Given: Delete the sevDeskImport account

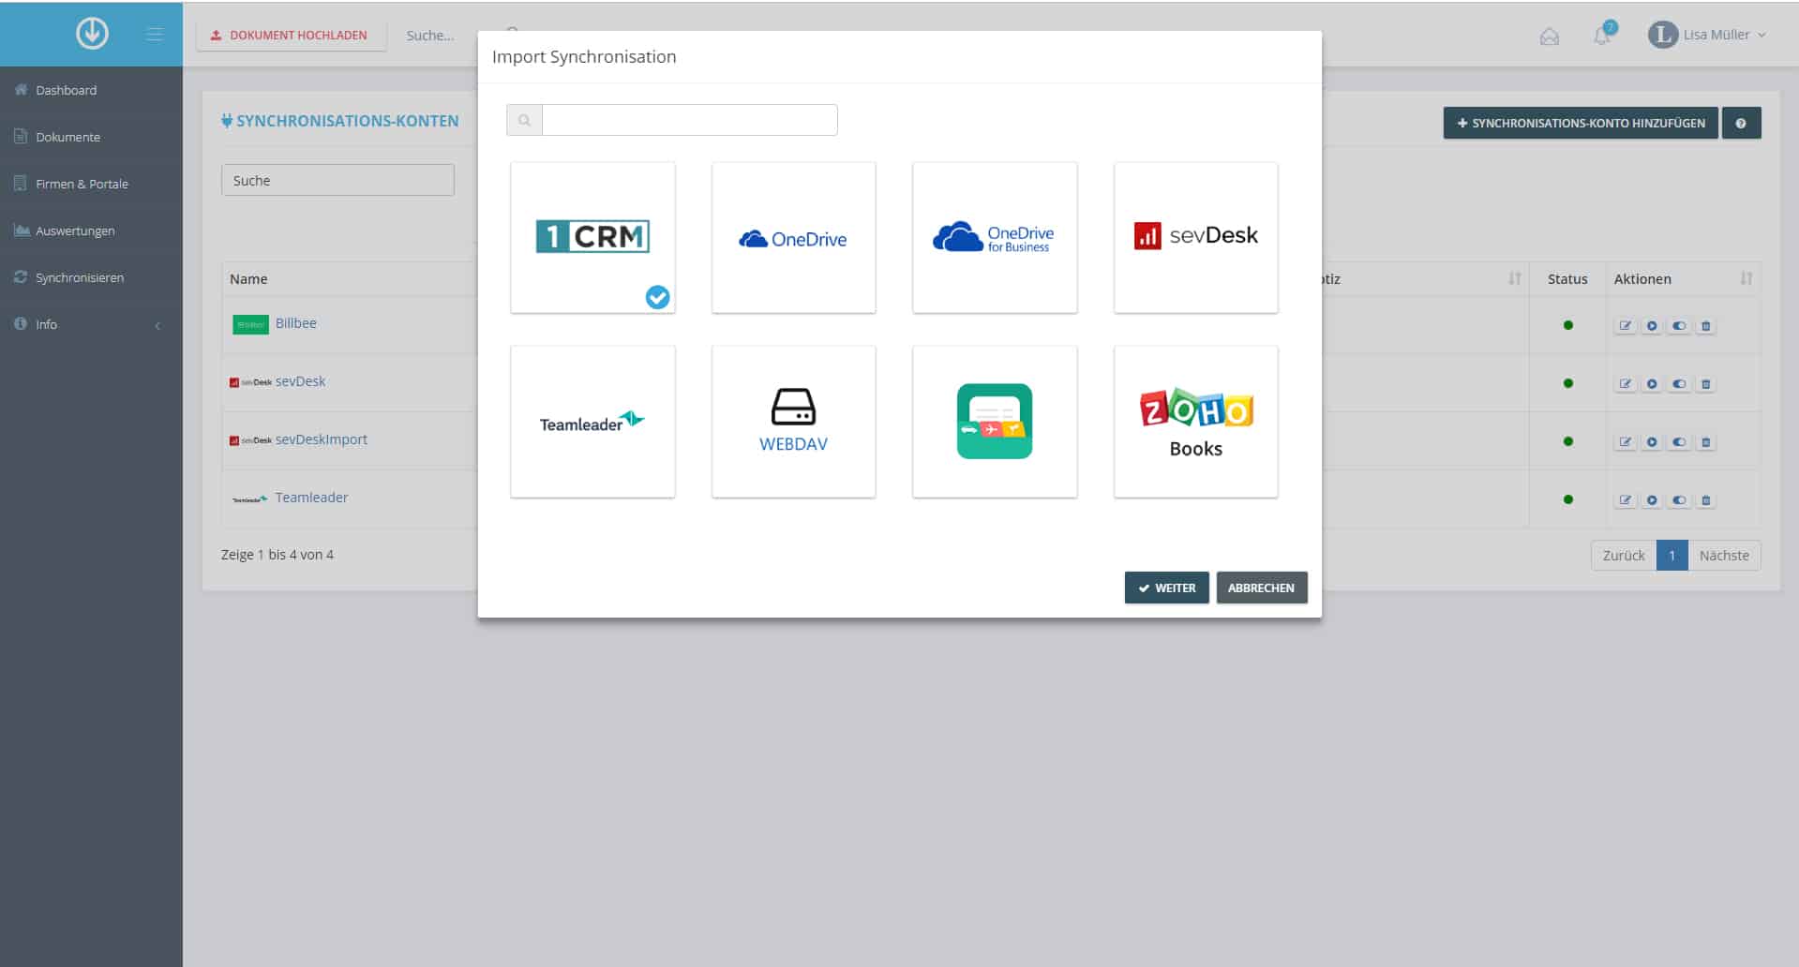Looking at the screenshot, I should point(1706,442).
